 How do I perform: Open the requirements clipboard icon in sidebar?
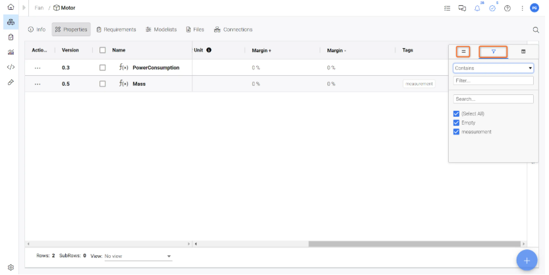coord(11,37)
